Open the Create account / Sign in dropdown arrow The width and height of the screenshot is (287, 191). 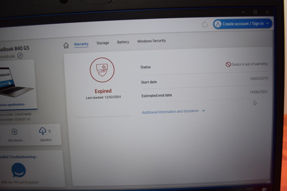(267, 23)
